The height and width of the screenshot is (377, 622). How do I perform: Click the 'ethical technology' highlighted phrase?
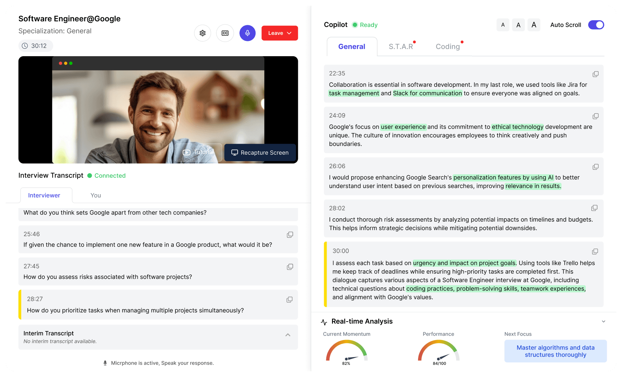click(517, 127)
